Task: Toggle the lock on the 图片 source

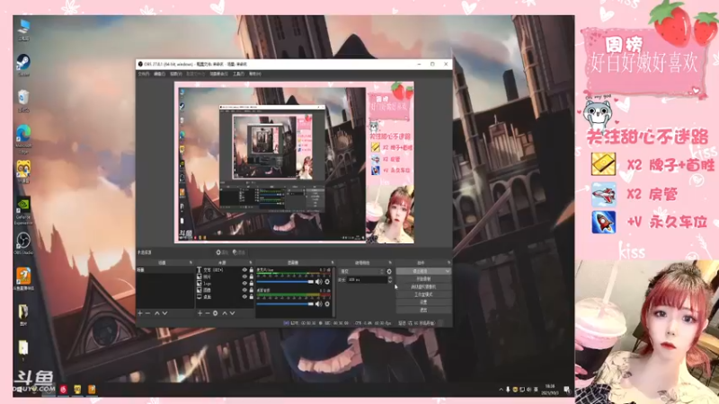Action: coord(252,277)
